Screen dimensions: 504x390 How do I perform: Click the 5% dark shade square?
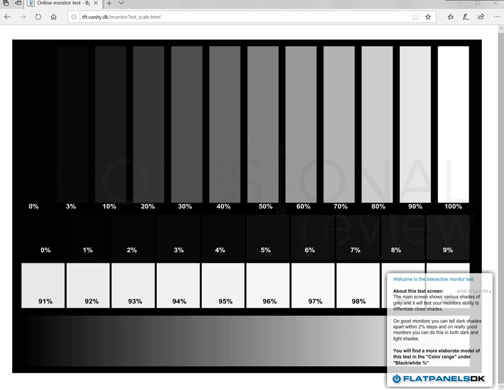(268, 238)
